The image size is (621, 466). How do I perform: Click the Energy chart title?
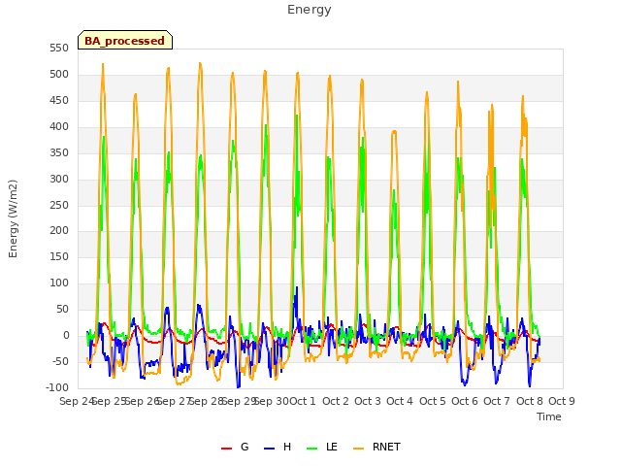coord(310,10)
